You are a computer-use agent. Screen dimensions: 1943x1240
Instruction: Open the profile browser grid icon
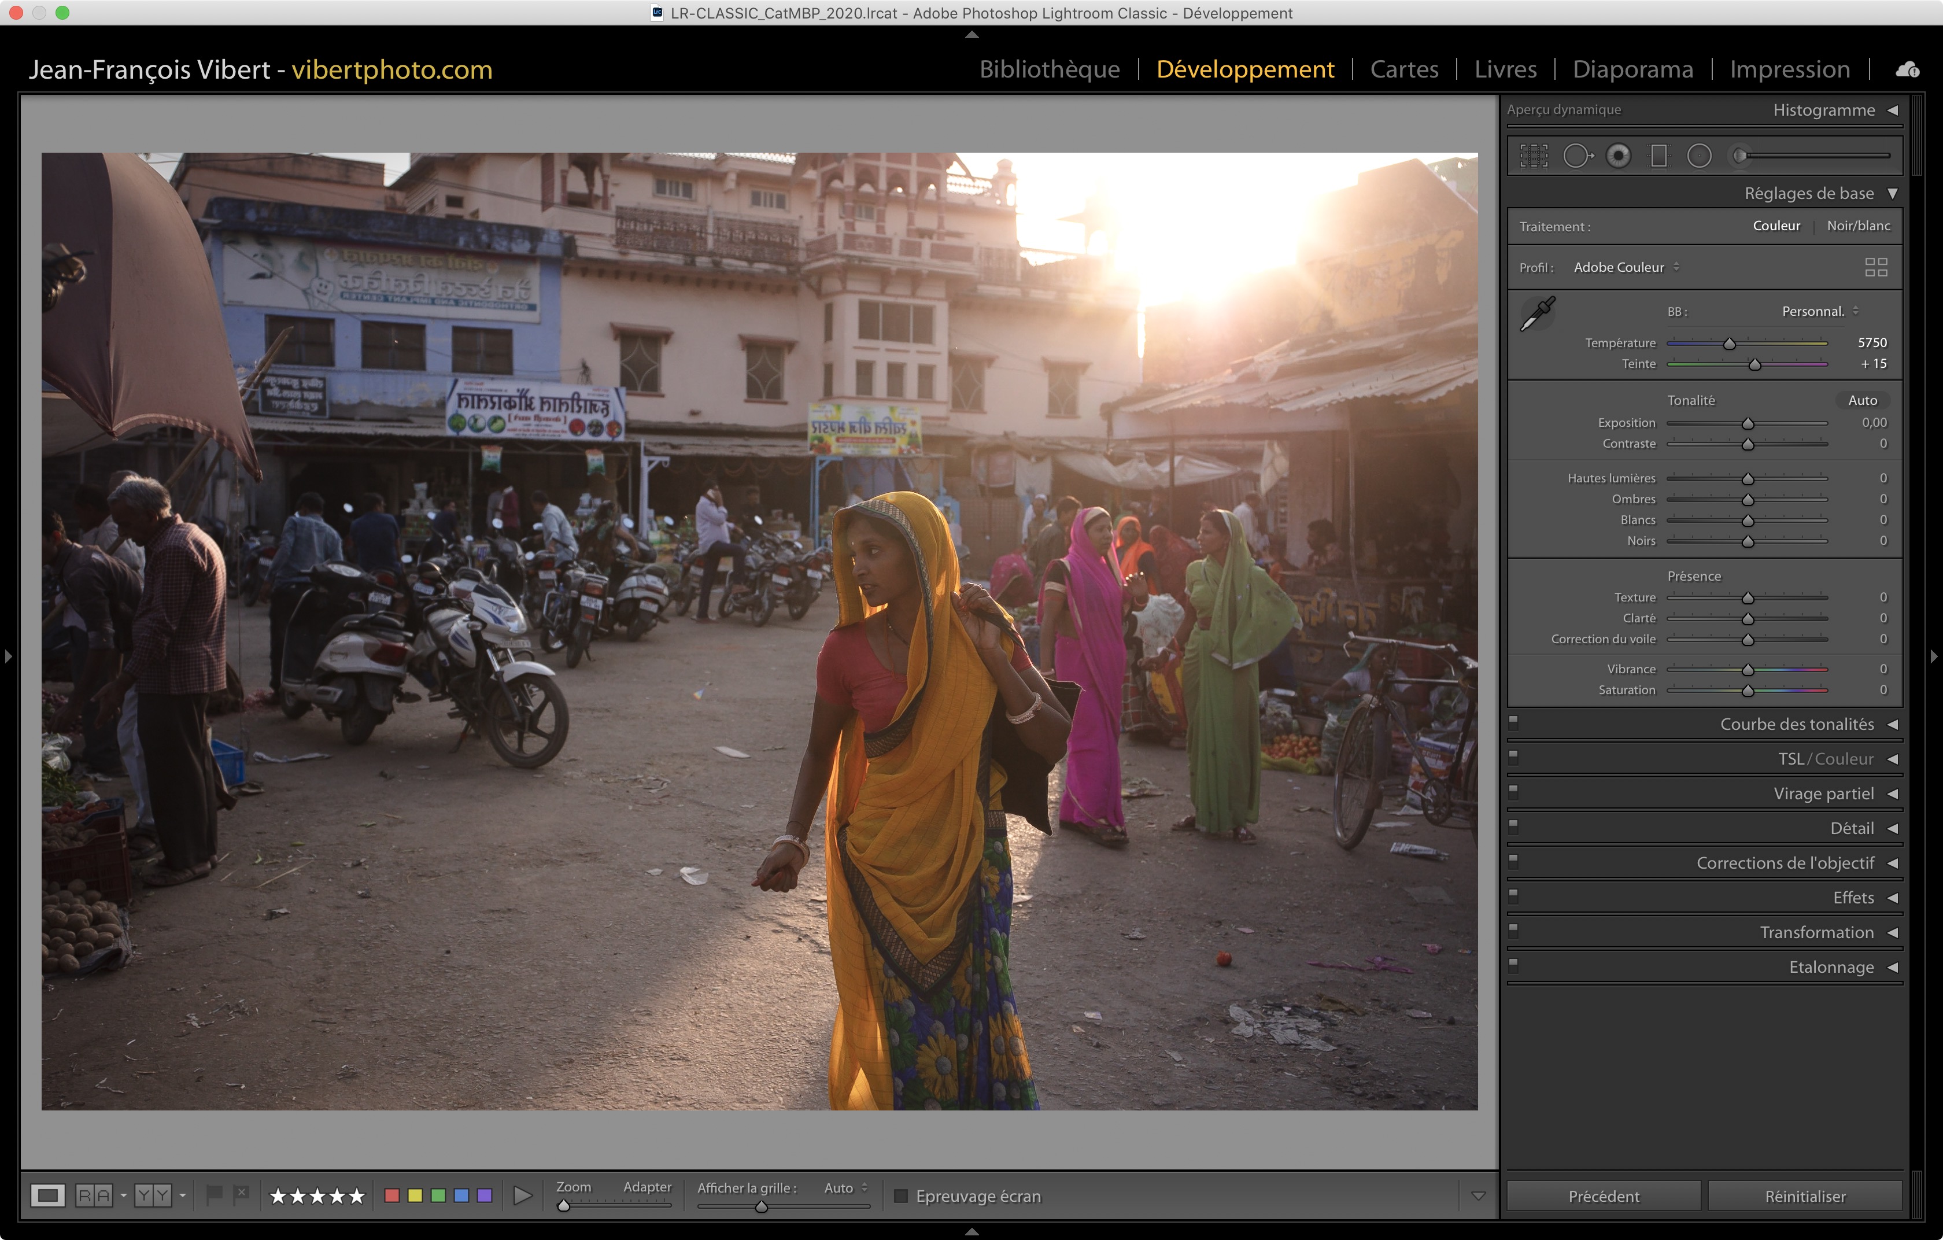point(1876,267)
